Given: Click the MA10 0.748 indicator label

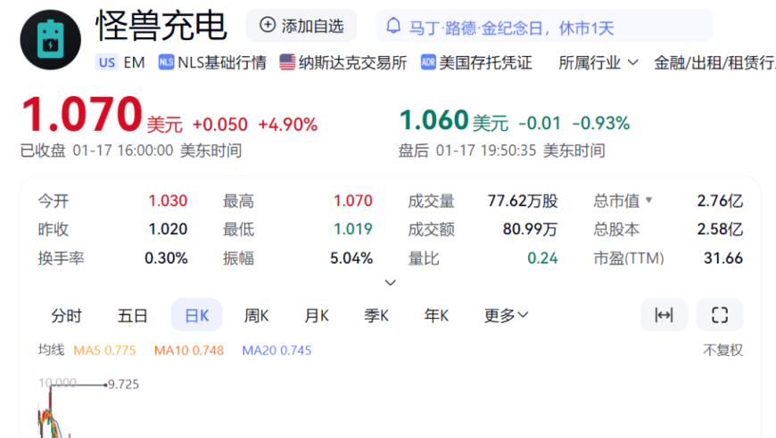Looking at the screenshot, I should point(189,351).
